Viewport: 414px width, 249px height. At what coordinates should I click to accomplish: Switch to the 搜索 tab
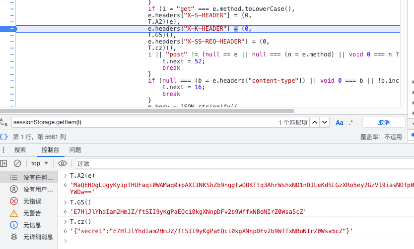(20, 150)
